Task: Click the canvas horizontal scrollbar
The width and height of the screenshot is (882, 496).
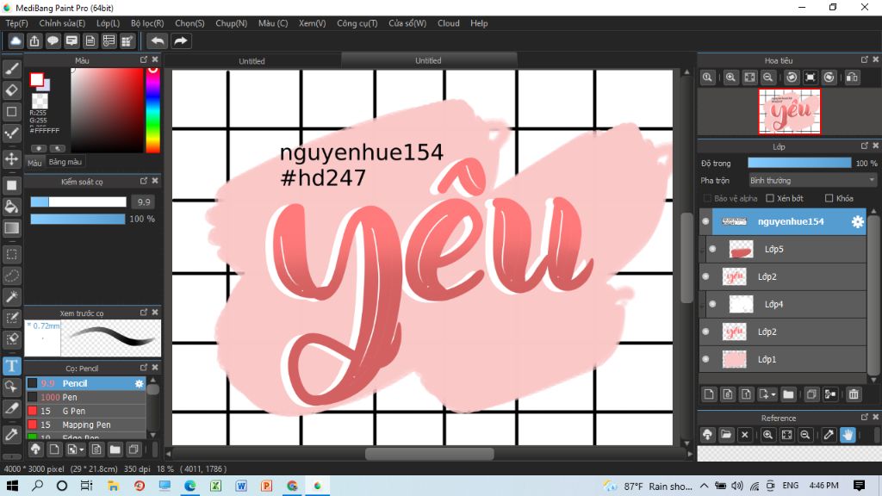Action: point(429,454)
